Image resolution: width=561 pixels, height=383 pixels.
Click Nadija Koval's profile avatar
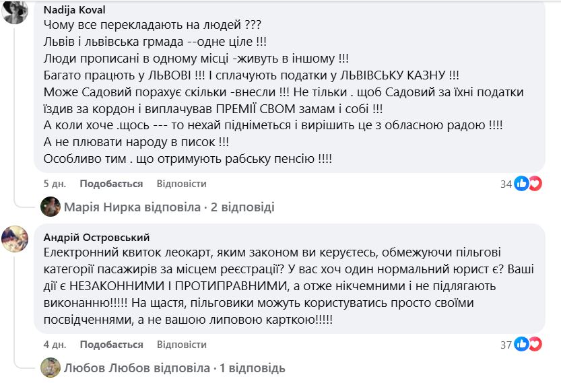tap(15, 12)
